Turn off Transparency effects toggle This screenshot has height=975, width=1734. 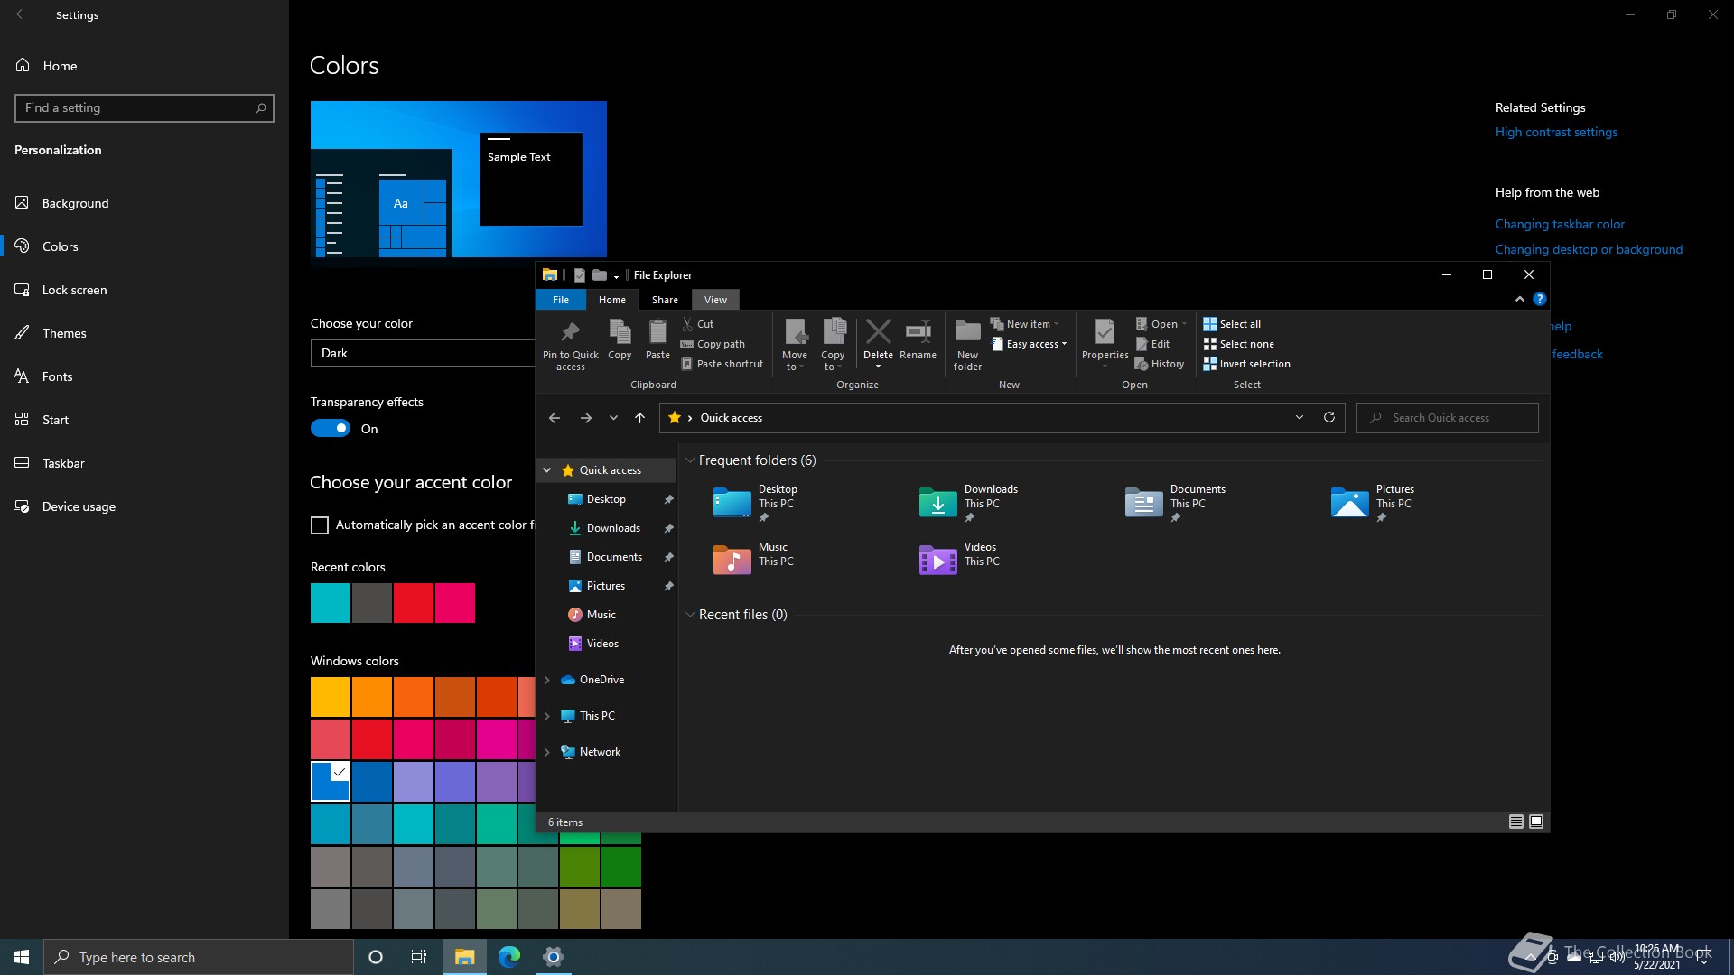coord(331,429)
